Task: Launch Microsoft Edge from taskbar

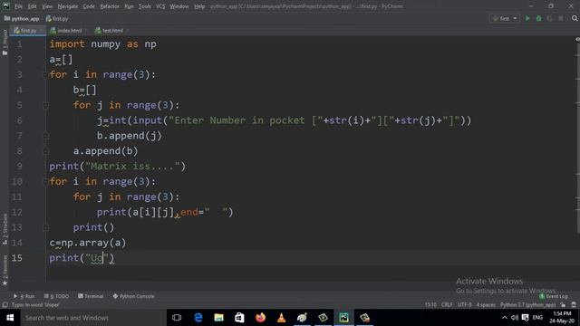Action: (198, 318)
